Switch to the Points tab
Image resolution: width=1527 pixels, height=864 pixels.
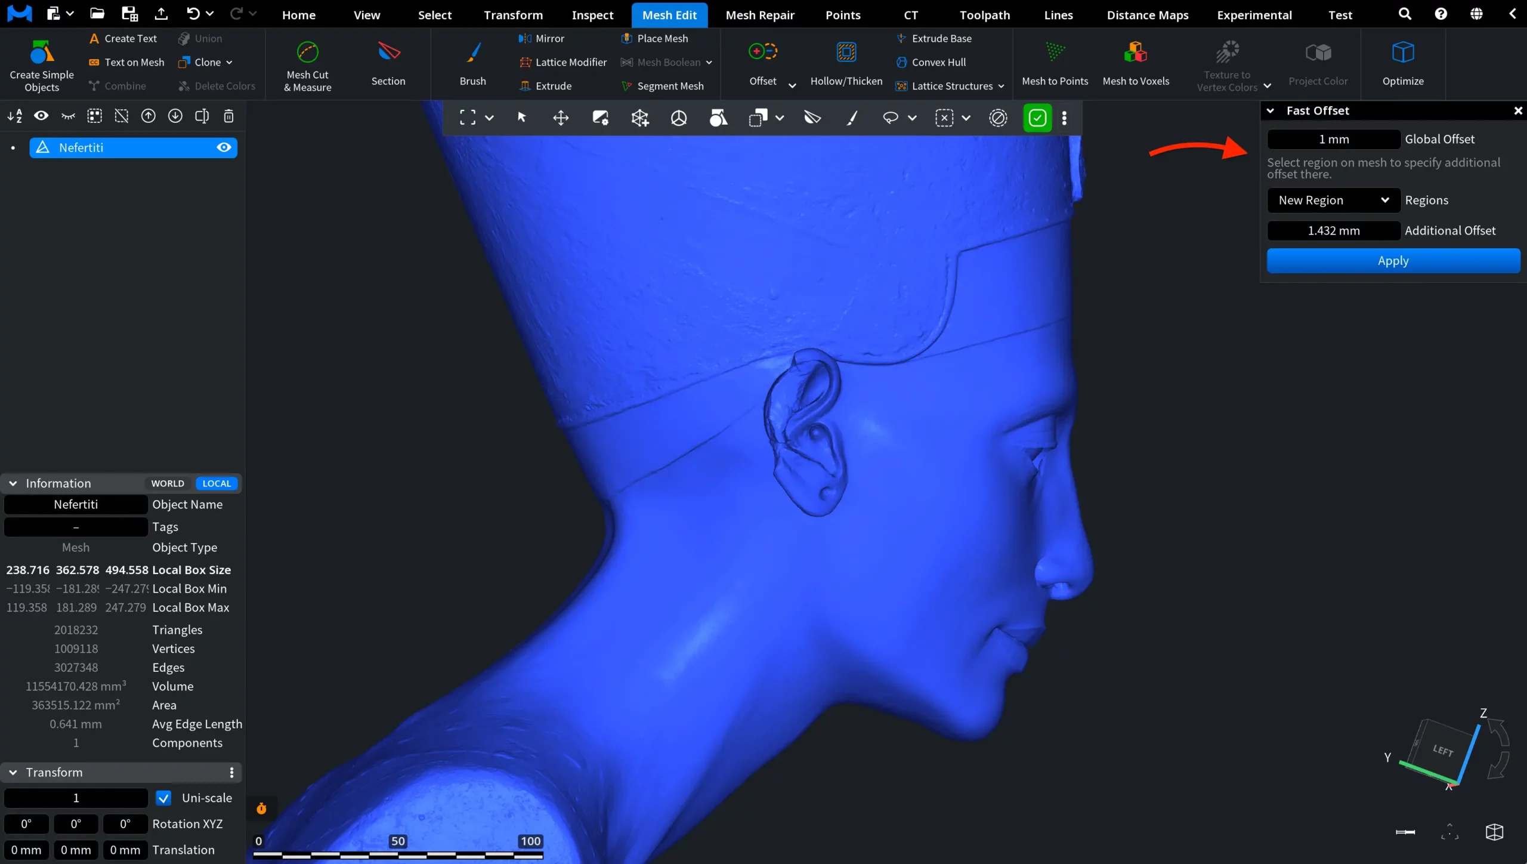click(x=843, y=15)
